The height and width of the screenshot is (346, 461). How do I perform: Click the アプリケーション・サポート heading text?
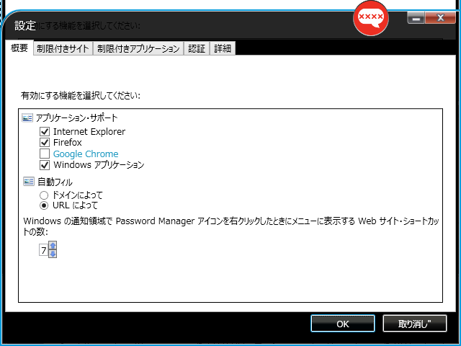click(x=77, y=118)
